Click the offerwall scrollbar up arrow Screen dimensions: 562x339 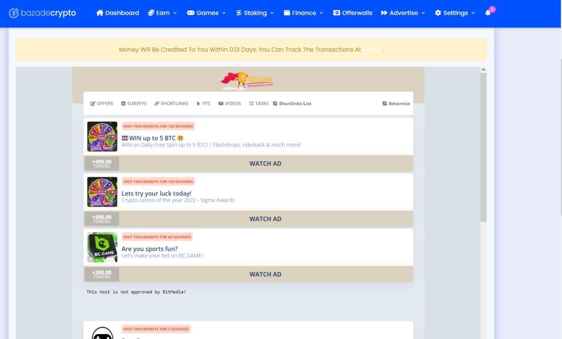click(x=484, y=70)
